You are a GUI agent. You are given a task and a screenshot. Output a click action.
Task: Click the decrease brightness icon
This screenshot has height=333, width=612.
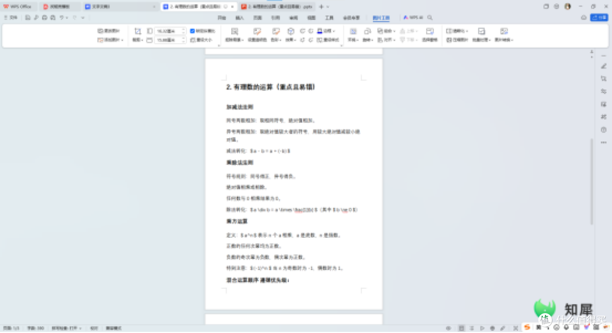[311, 40]
